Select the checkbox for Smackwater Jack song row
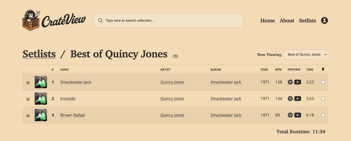The image size is (351, 141). [323, 82]
